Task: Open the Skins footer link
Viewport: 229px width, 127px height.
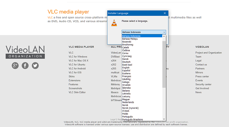Action: click(x=72, y=76)
